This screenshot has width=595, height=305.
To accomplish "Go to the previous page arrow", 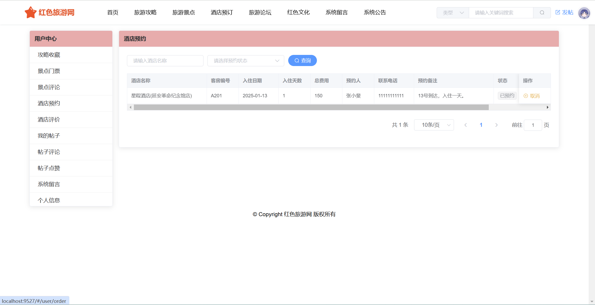I will pos(465,125).
